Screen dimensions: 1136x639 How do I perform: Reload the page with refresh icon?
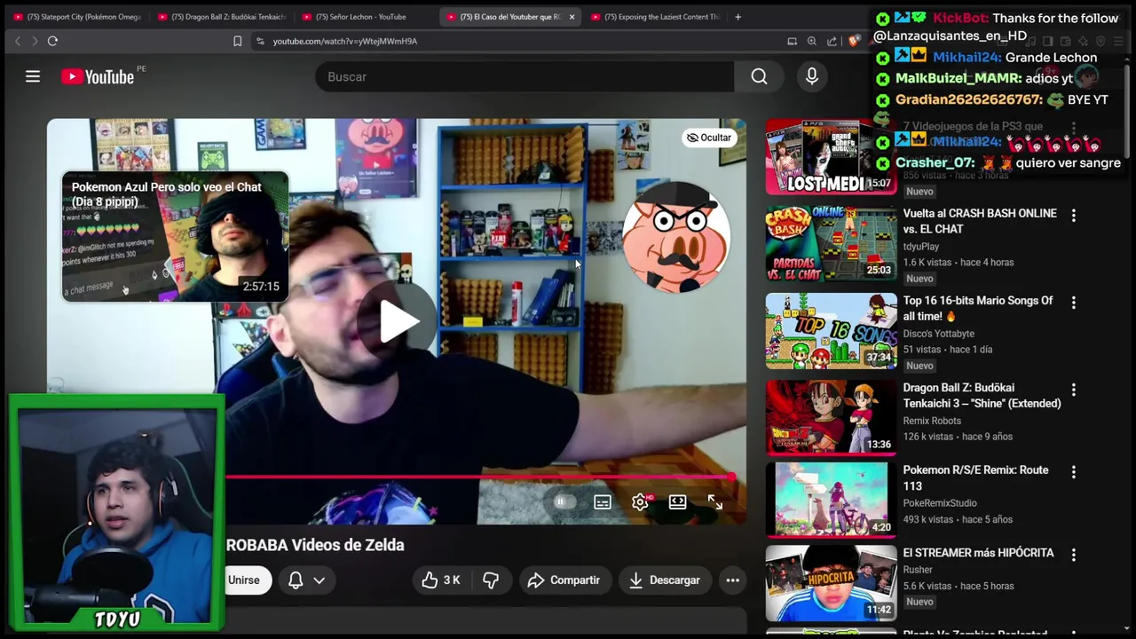tap(52, 41)
